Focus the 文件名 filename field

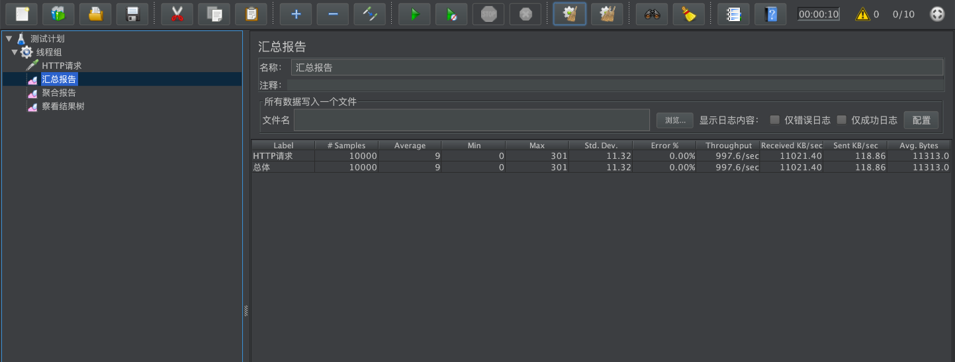coord(472,120)
